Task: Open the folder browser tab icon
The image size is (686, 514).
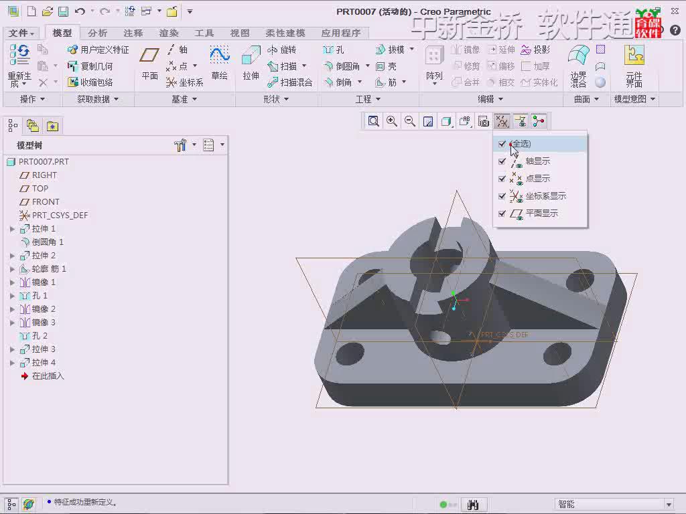Action: [x=33, y=126]
